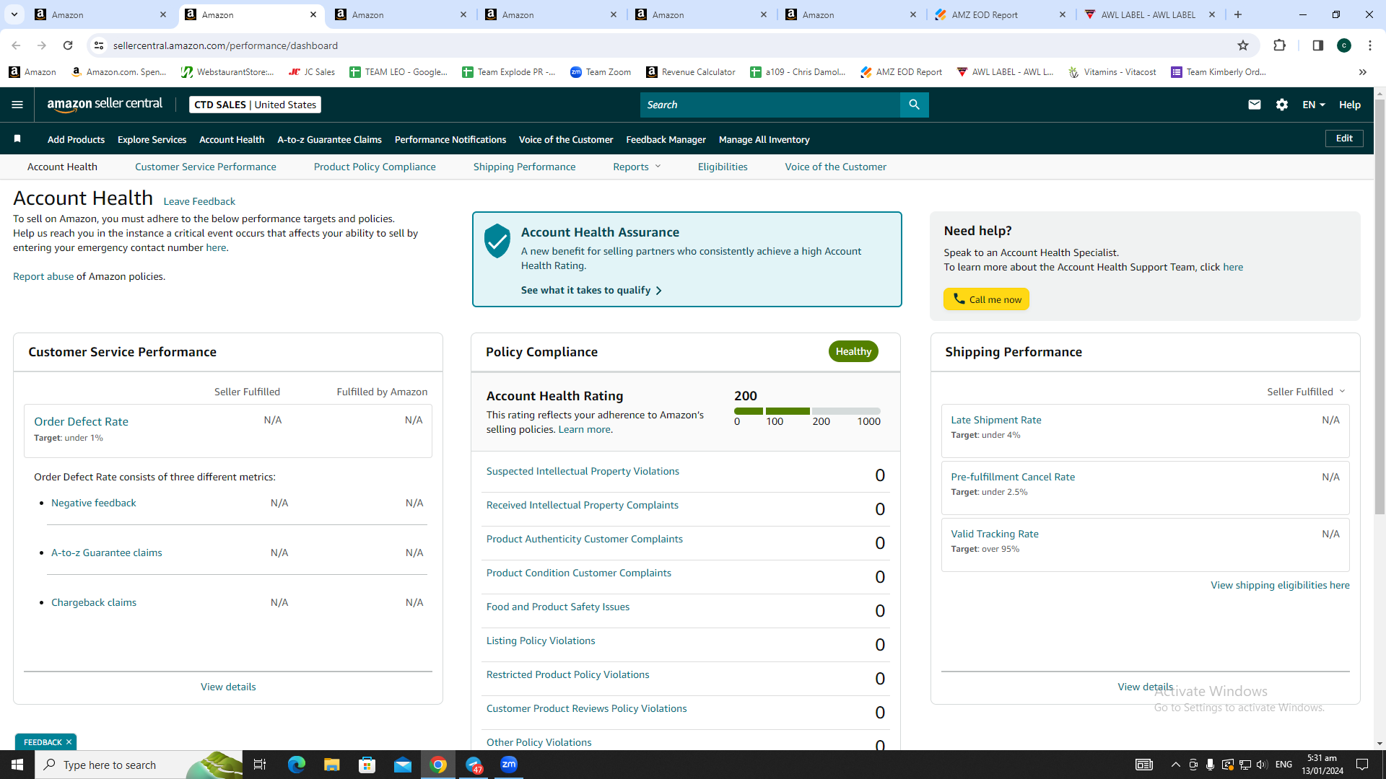Click the search magnifier button
The height and width of the screenshot is (779, 1386).
(x=914, y=105)
